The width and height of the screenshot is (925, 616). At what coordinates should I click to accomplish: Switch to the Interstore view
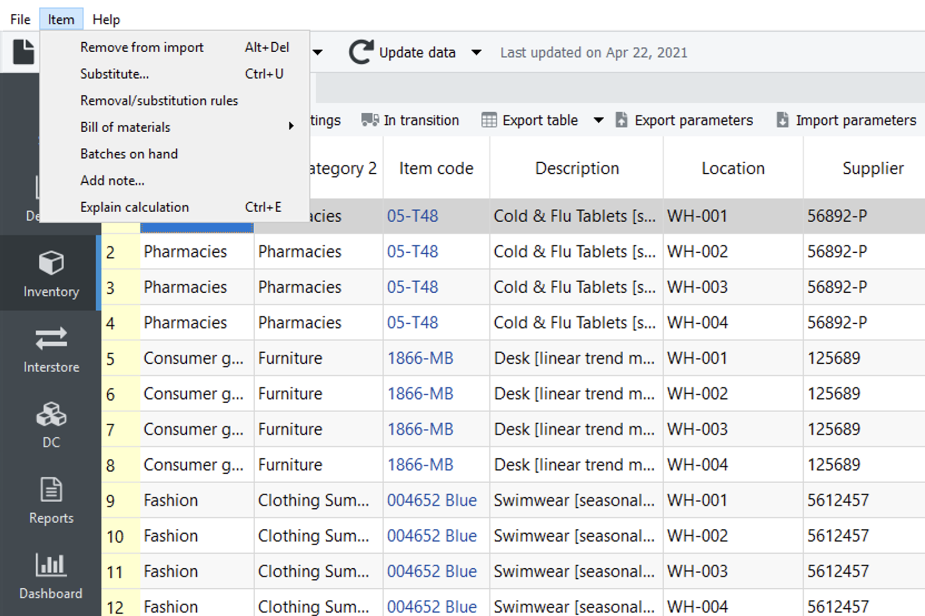(51, 348)
